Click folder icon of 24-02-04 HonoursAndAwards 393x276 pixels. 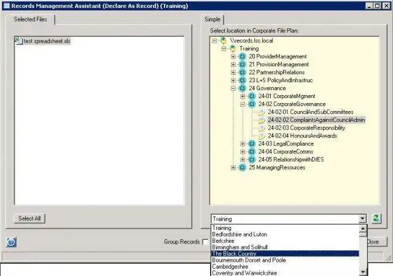pos(262,136)
